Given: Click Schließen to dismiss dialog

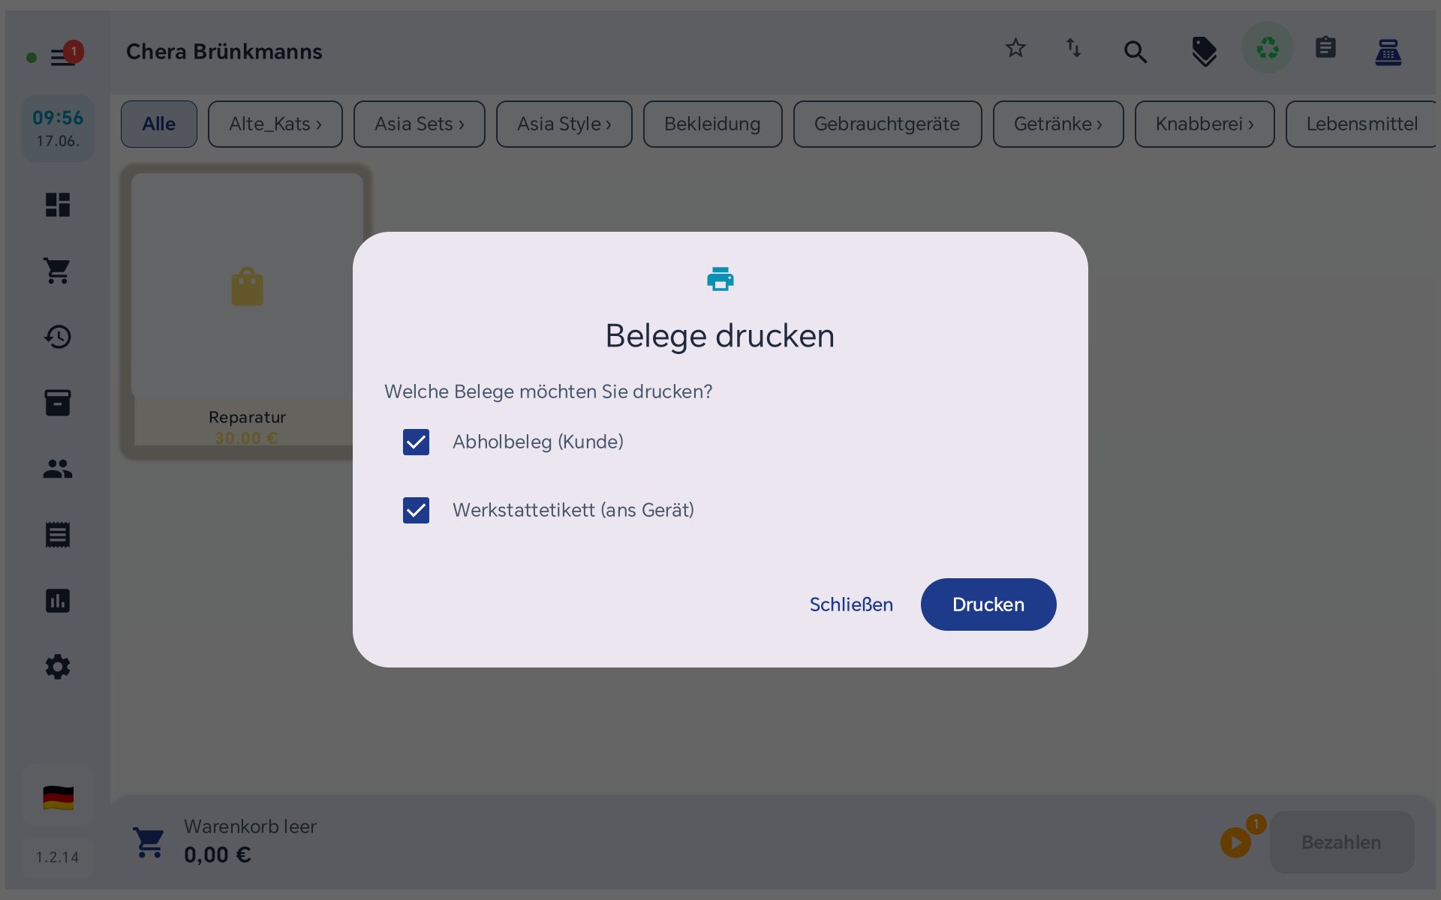Looking at the screenshot, I should (851, 604).
